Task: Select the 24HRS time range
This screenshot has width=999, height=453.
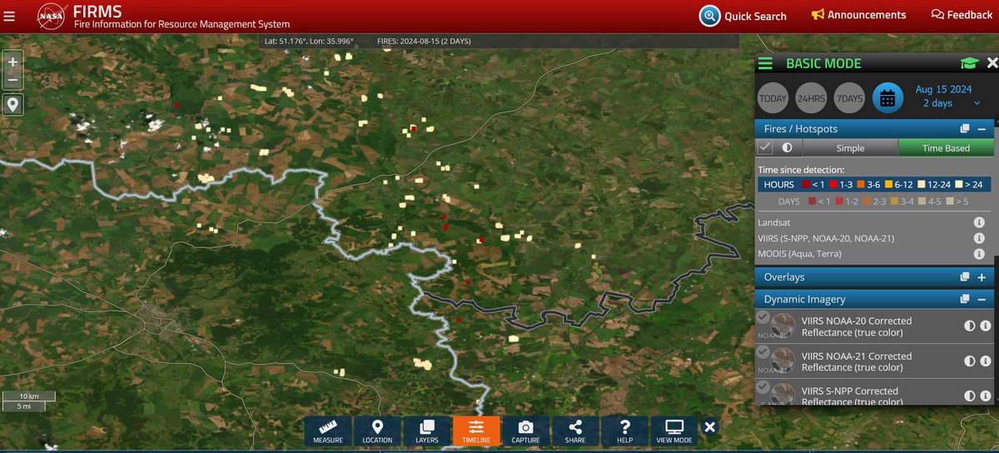Action: click(811, 98)
